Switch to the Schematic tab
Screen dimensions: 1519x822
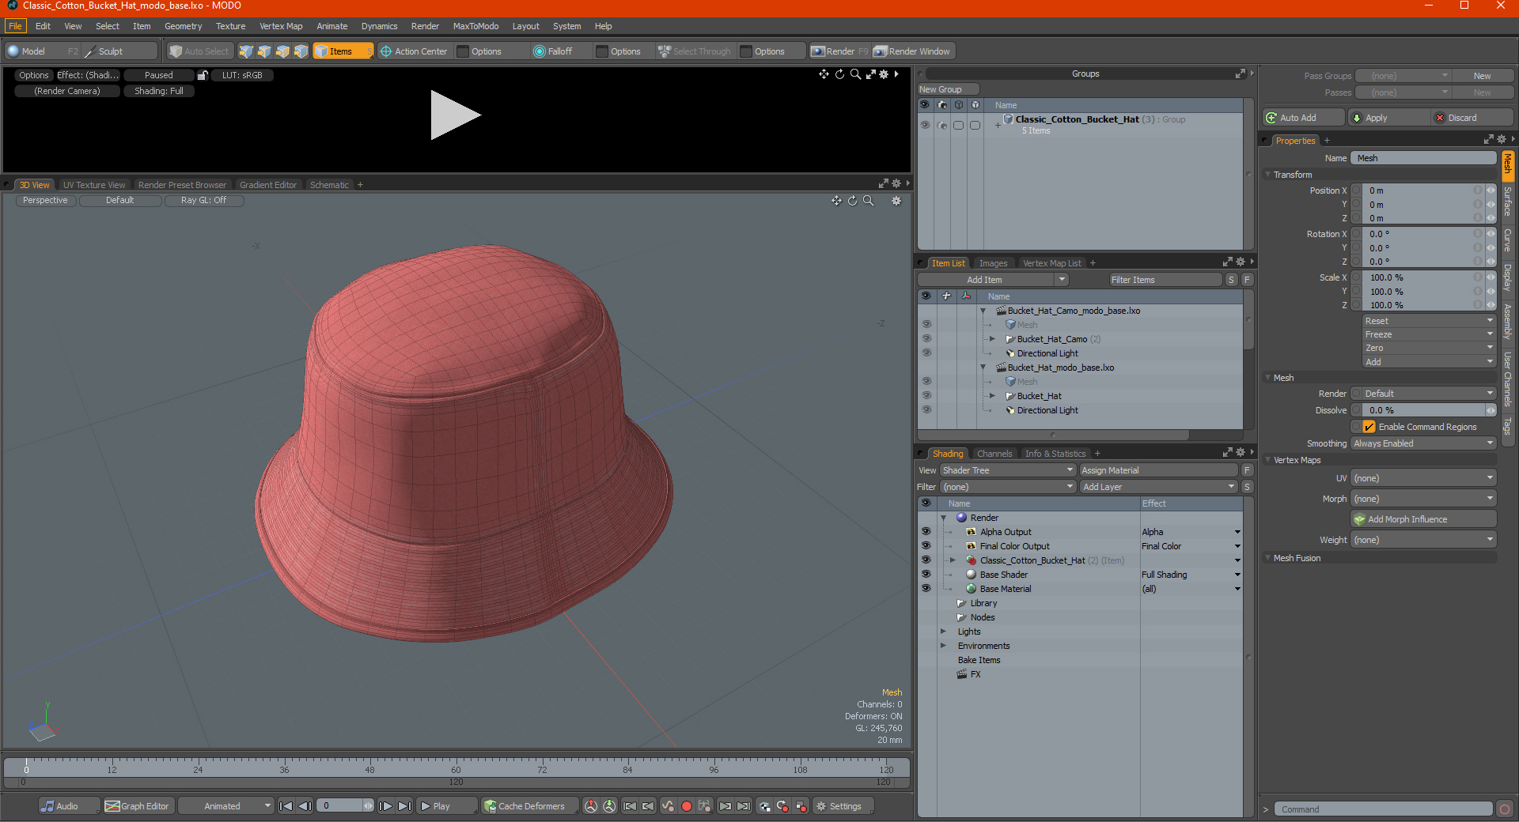pyautogui.click(x=329, y=185)
